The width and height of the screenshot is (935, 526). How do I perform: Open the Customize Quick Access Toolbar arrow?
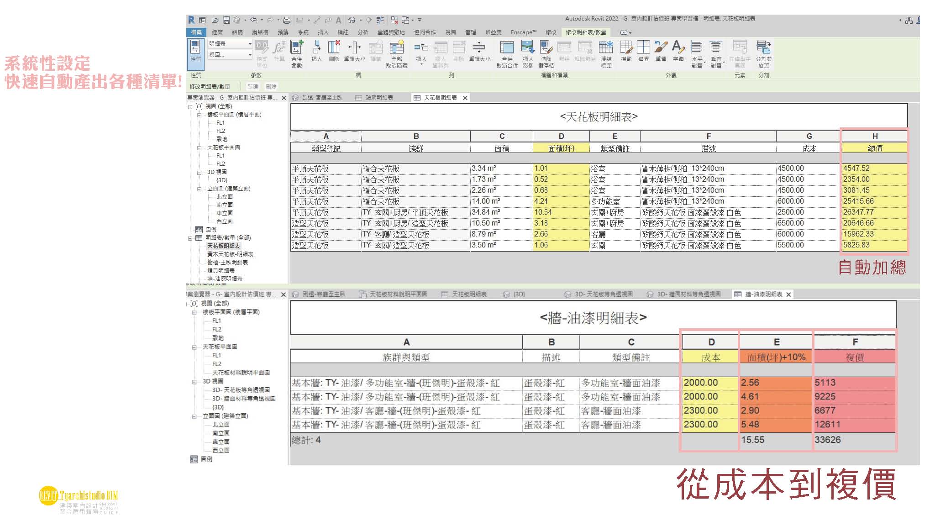coord(420,20)
